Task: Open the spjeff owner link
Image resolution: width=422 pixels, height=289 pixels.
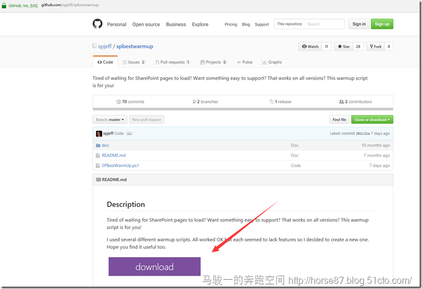Action: point(105,47)
